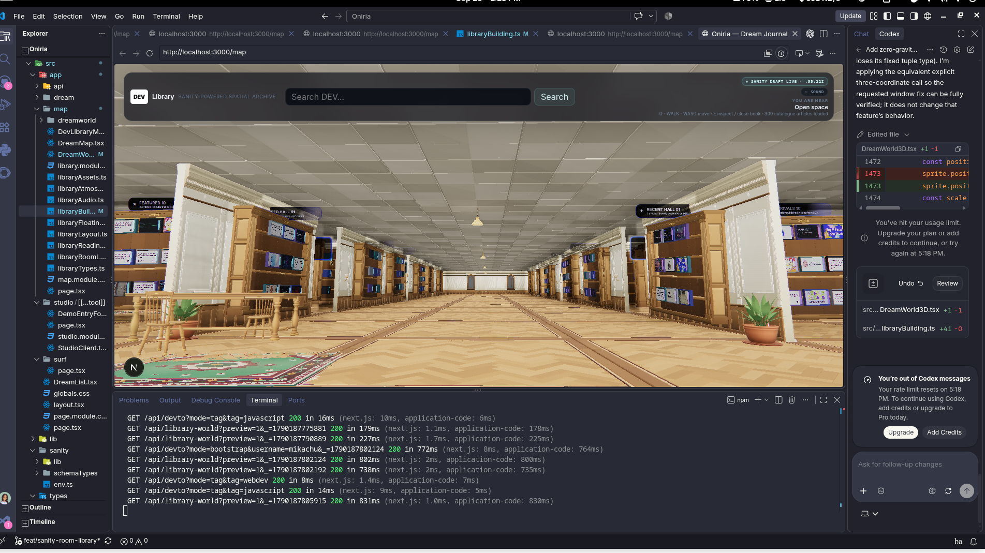Split the terminal panel
Image resolution: width=985 pixels, height=553 pixels.
pyautogui.click(x=778, y=400)
